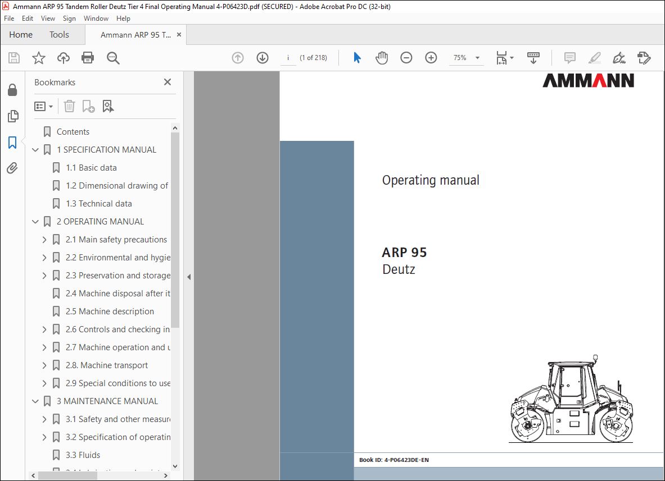This screenshot has width=665, height=481.
Task: Expand 2.2 Environmental and hygiene bookmark
Action: tap(44, 258)
